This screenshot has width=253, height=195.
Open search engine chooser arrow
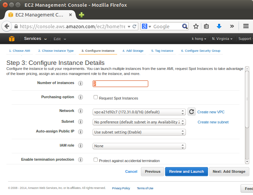click(150, 27)
